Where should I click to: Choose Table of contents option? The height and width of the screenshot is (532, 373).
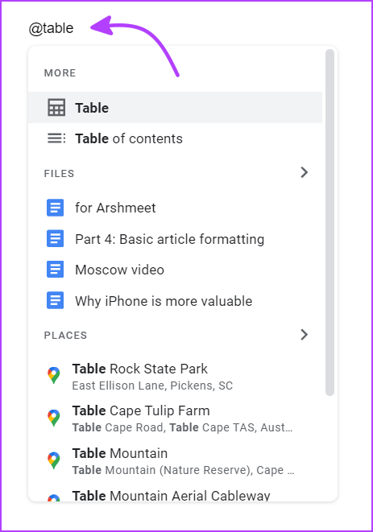[x=175, y=138]
